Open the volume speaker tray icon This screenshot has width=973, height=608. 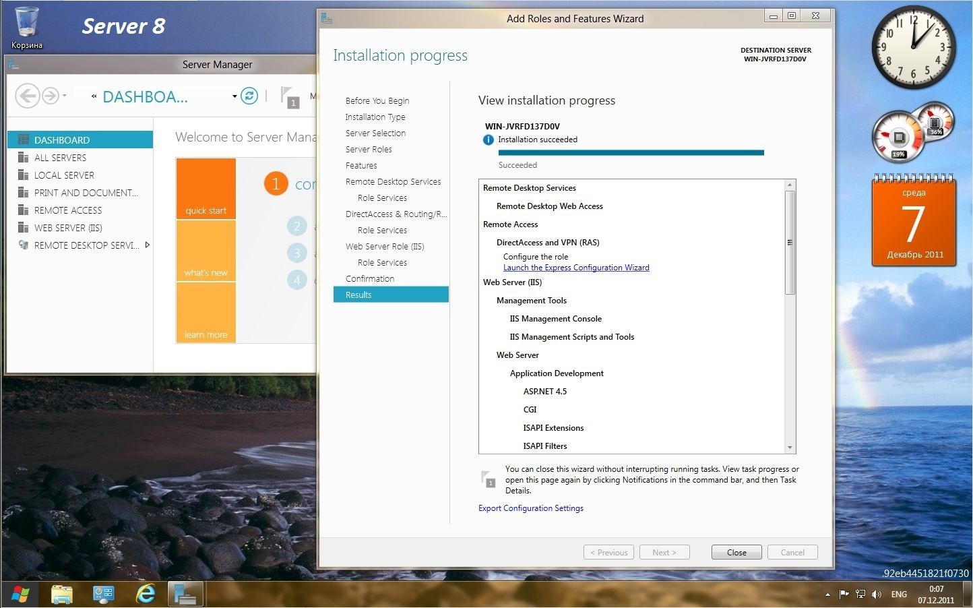tap(877, 594)
